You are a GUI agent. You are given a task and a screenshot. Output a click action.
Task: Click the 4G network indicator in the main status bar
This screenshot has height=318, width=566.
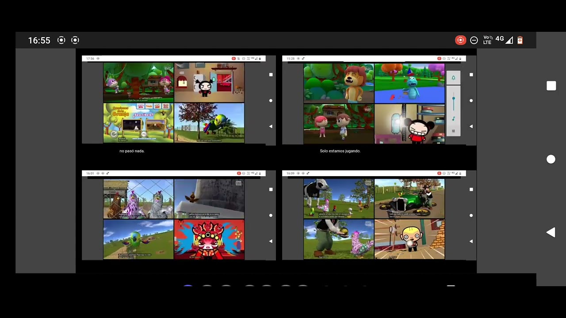coord(500,39)
